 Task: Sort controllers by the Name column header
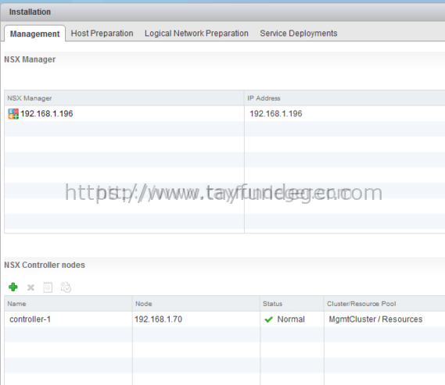[68, 304]
